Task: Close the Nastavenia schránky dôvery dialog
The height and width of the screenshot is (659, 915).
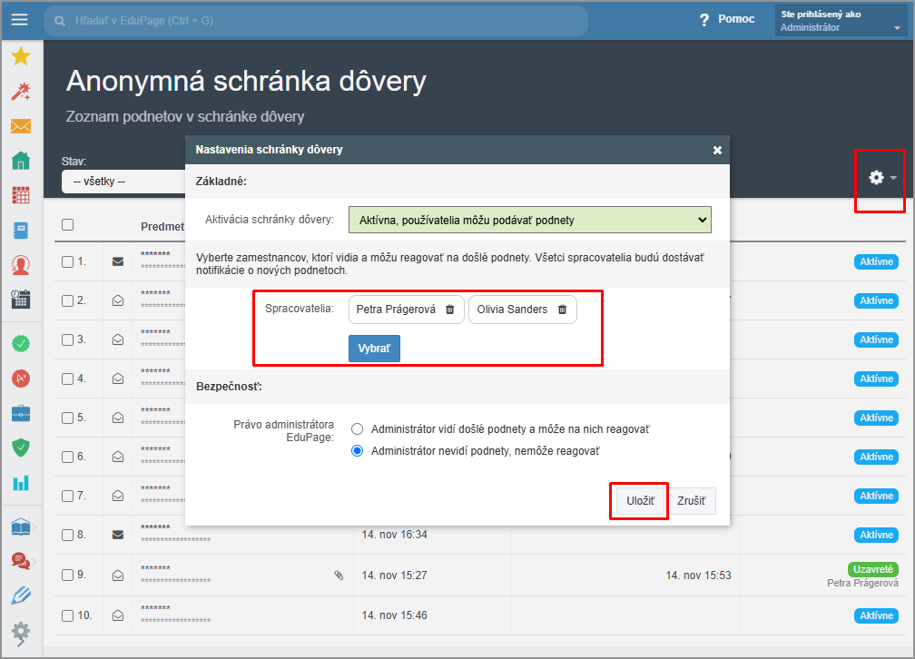Action: [717, 150]
